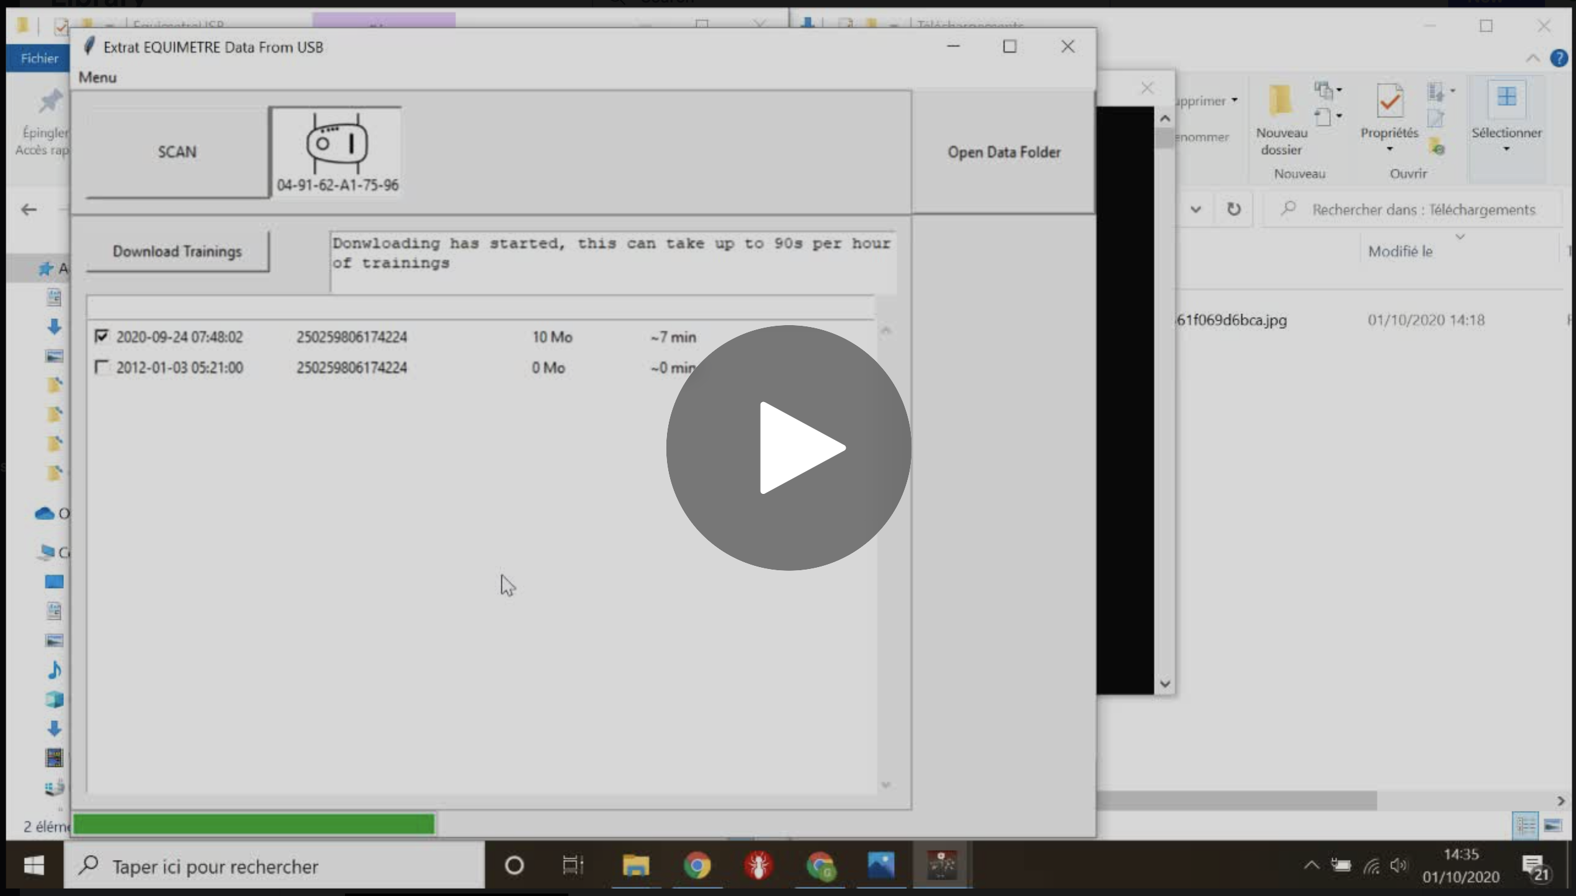Click the Taper ici pour rechercher box
This screenshot has height=896, width=1576.
pos(274,865)
